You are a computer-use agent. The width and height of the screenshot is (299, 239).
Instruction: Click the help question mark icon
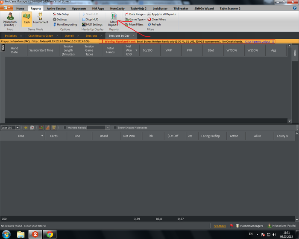(x=295, y=8)
